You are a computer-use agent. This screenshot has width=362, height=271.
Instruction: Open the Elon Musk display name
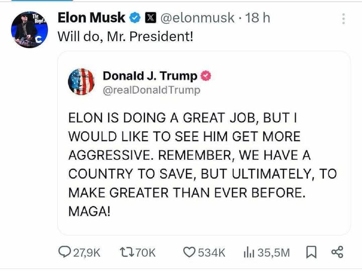coord(92,18)
